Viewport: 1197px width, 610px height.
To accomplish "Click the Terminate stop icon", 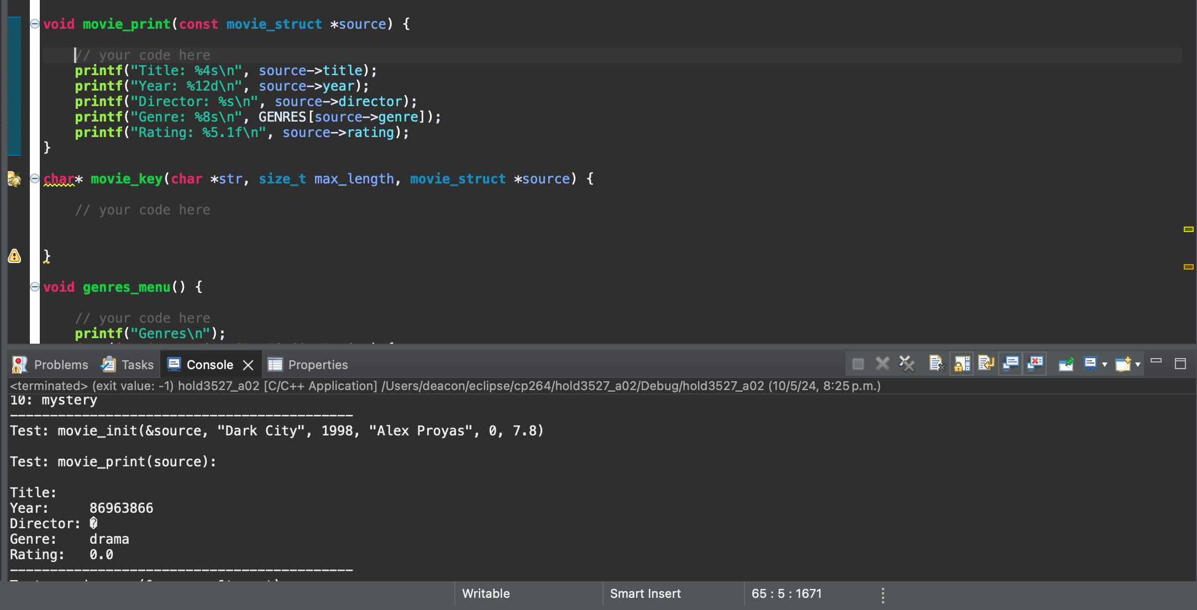I will pyautogui.click(x=858, y=364).
